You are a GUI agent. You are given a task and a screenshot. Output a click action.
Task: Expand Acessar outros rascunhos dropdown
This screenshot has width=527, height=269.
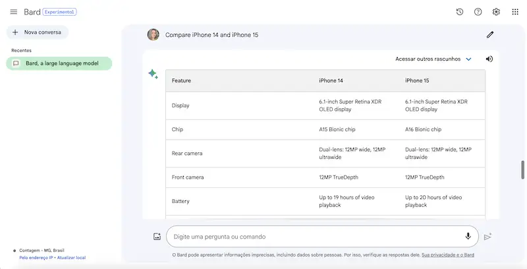(x=433, y=59)
